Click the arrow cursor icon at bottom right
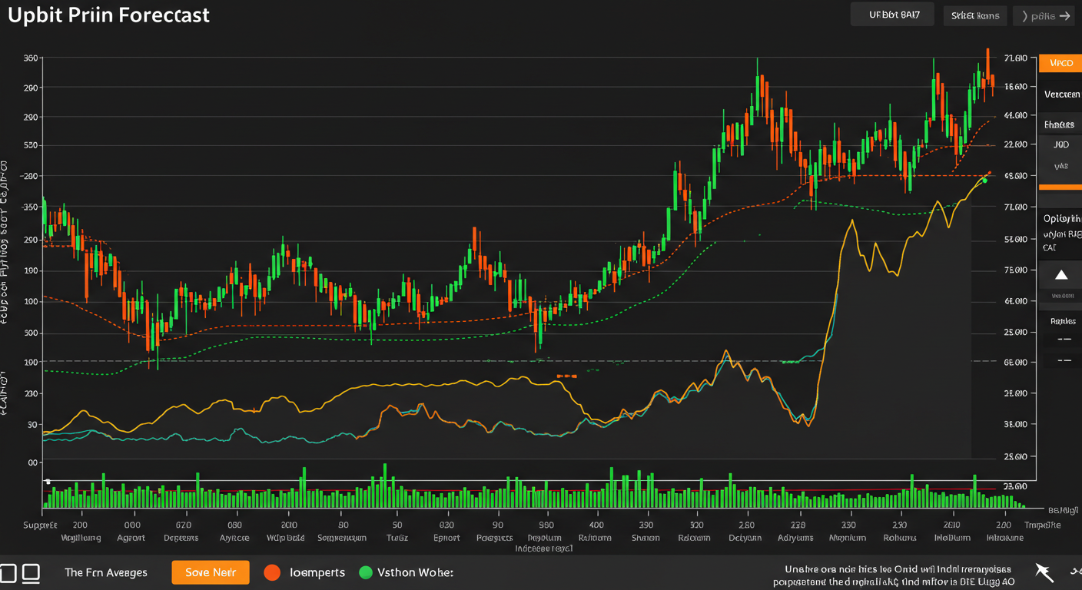The image size is (1082, 590). click(1043, 572)
